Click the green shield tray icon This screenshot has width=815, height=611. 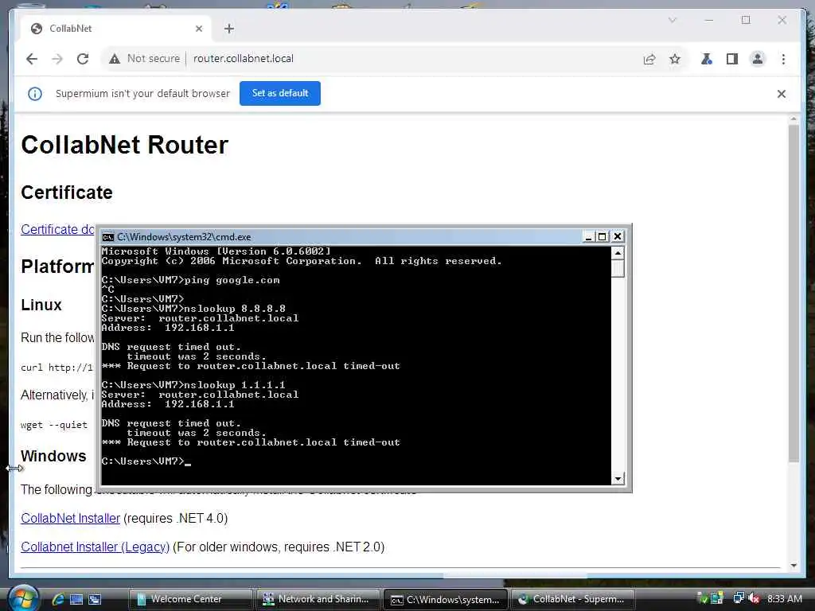pos(702,598)
